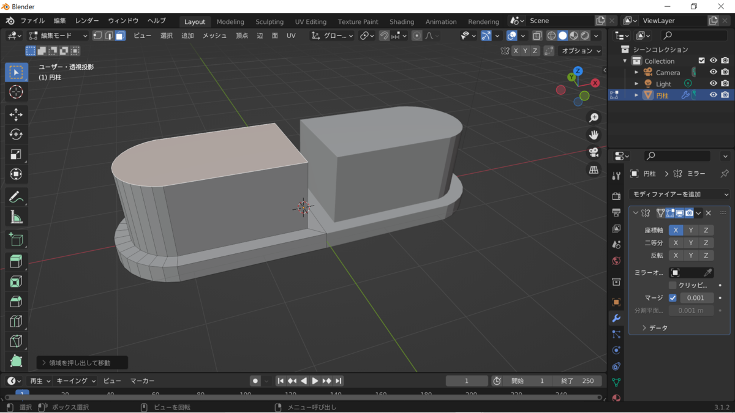
Task: Pick the Knife tool
Action: (x=17, y=341)
